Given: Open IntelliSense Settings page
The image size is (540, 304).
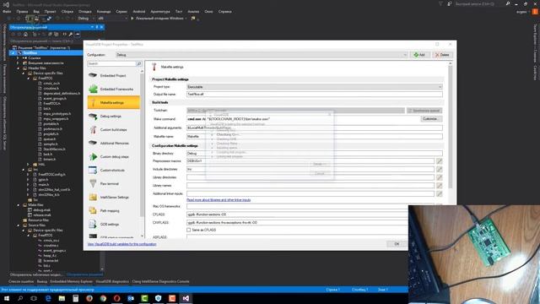Looking at the screenshot, I should click(114, 197).
